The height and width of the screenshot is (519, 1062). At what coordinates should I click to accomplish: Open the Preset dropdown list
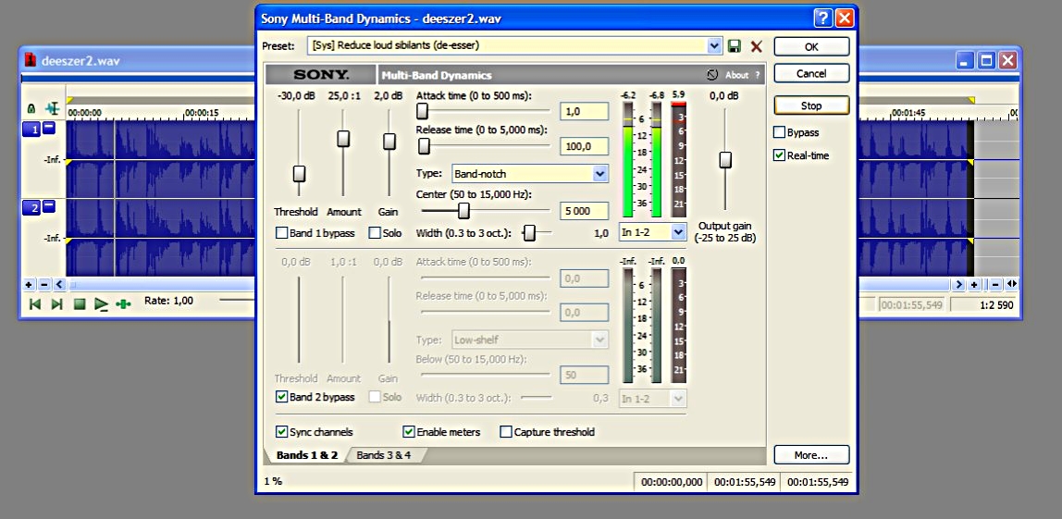click(714, 46)
